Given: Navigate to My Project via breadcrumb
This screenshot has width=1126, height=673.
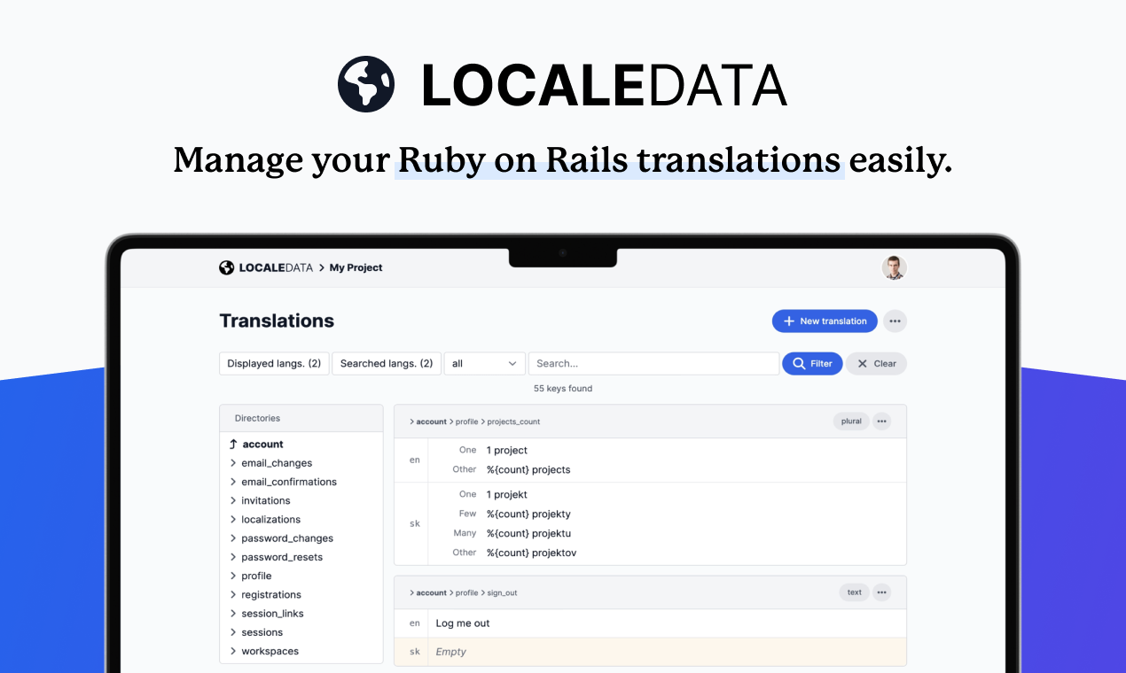Looking at the screenshot, I should click(355, 267).
